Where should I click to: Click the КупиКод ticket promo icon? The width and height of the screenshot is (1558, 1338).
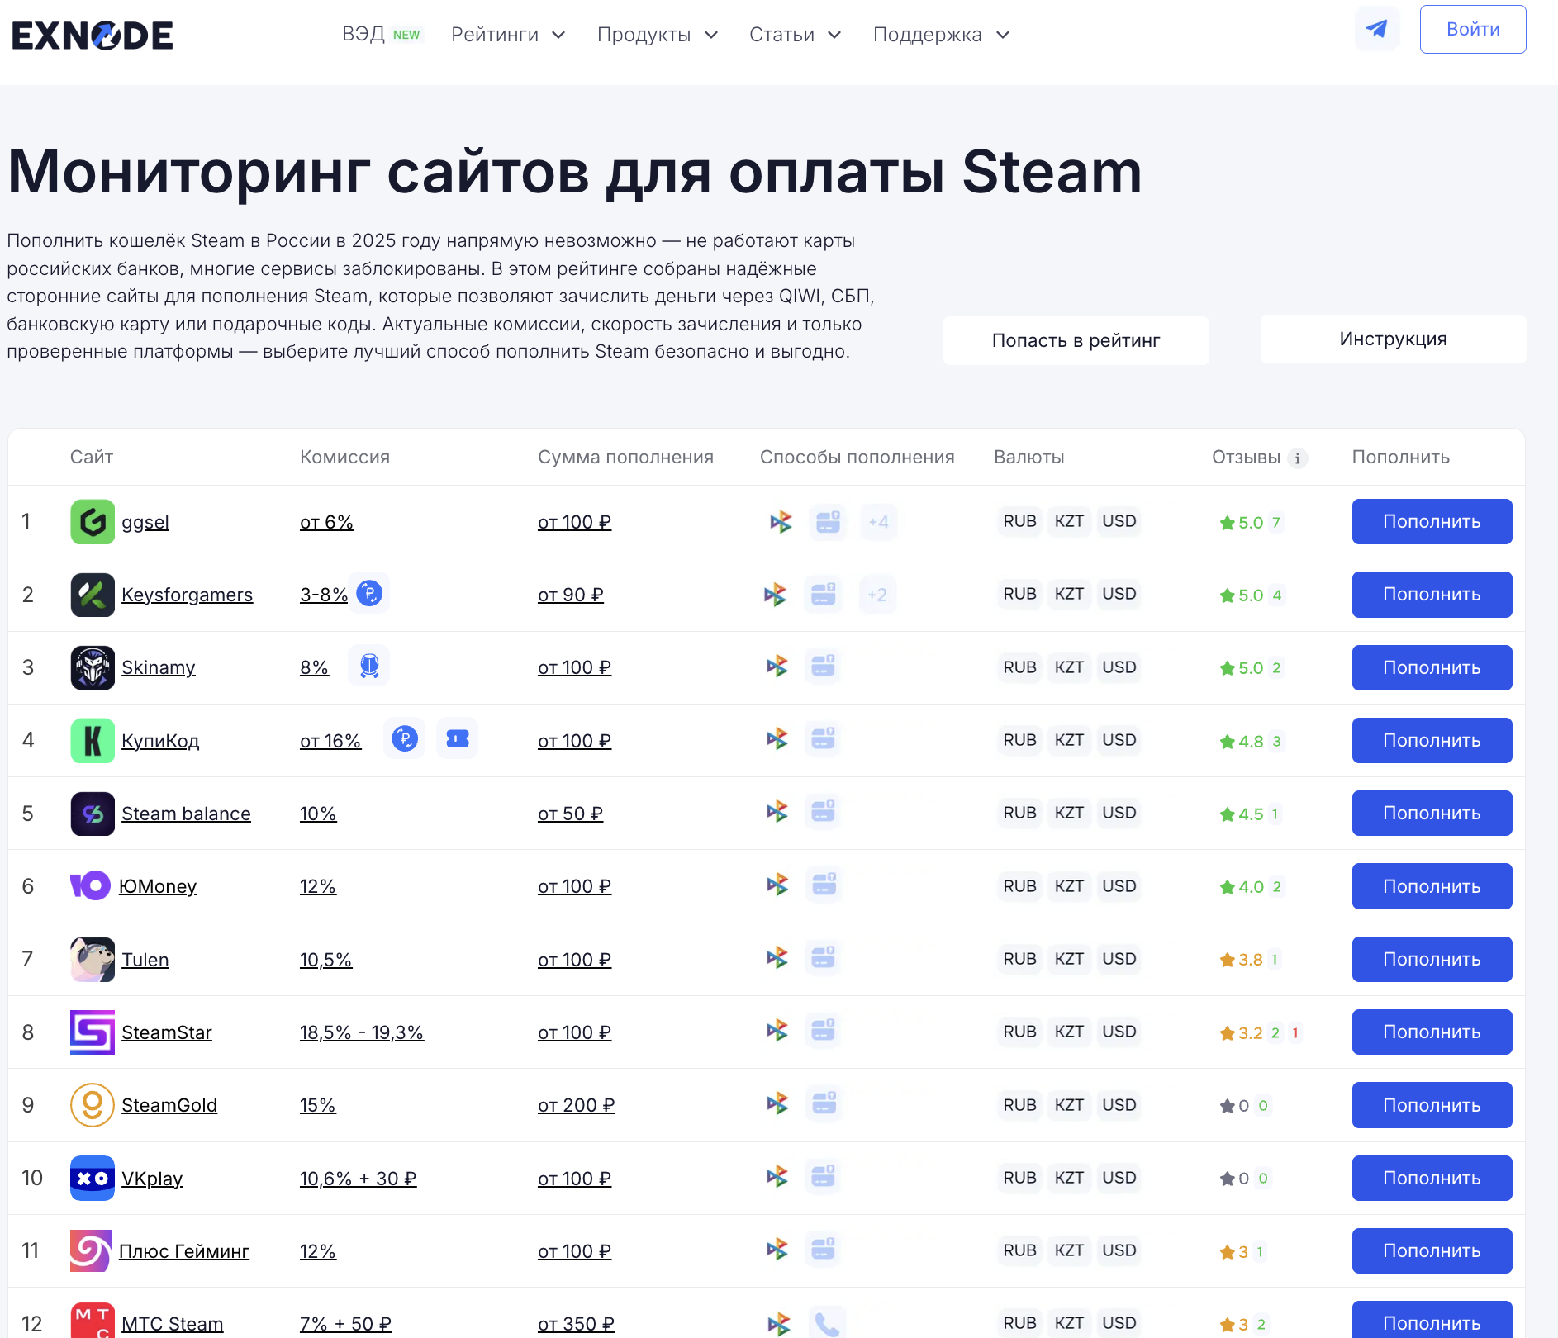(457, 738)
